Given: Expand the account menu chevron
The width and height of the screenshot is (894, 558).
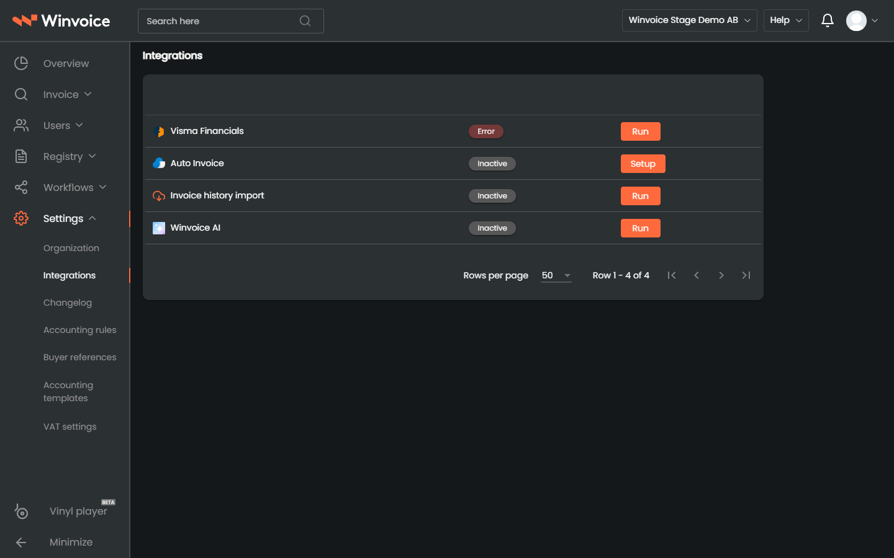Looking at the screenshot, I should click(x=875, y=20).
